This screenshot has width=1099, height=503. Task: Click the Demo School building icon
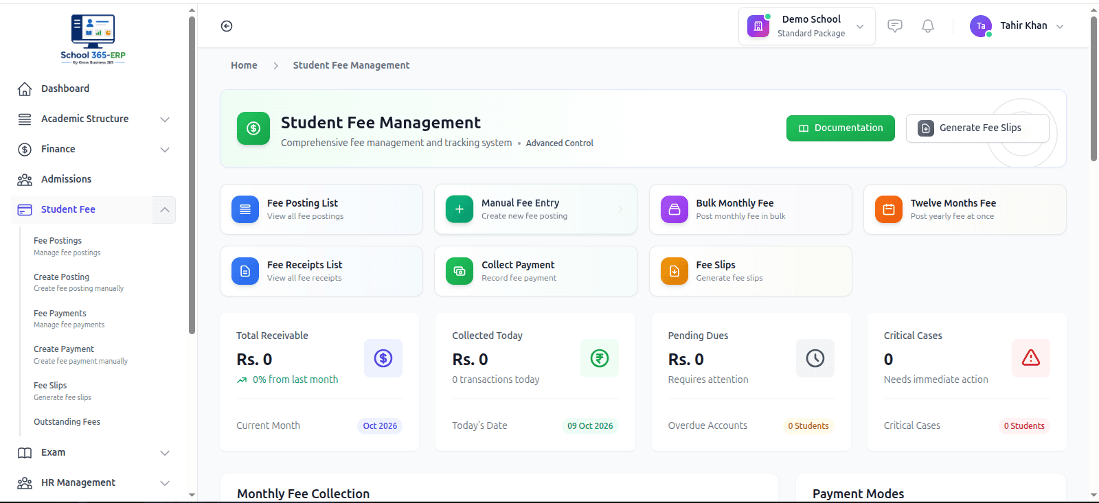tap(758, 26)
